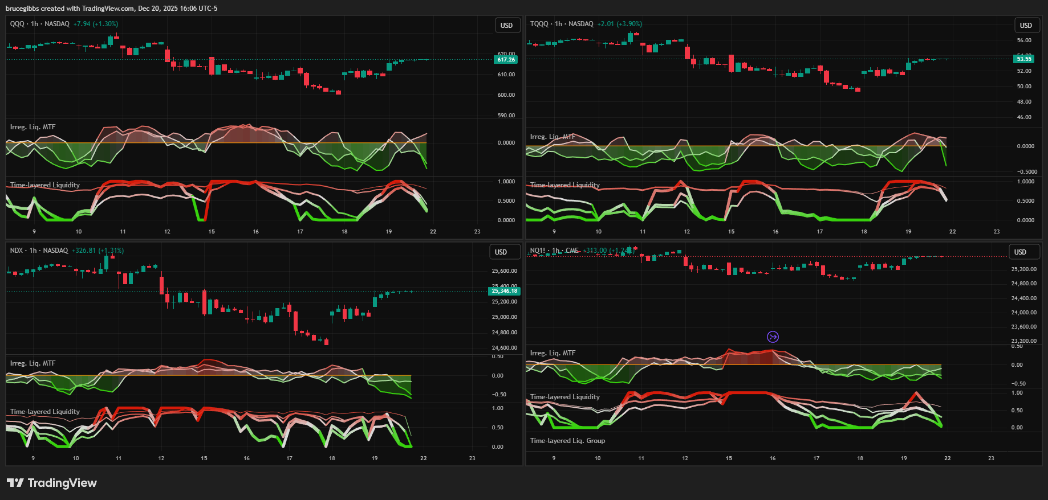Click the 53.55 last price label on TQQQ
The width and height of the screenshot is (1048, 500).
coord(1024,59)
